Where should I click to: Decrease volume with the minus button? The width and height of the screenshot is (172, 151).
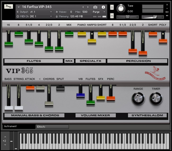pyautogui.click(x=143, y=17)
